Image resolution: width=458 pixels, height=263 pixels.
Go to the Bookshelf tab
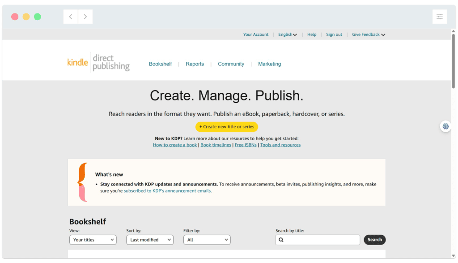[161, 64]
